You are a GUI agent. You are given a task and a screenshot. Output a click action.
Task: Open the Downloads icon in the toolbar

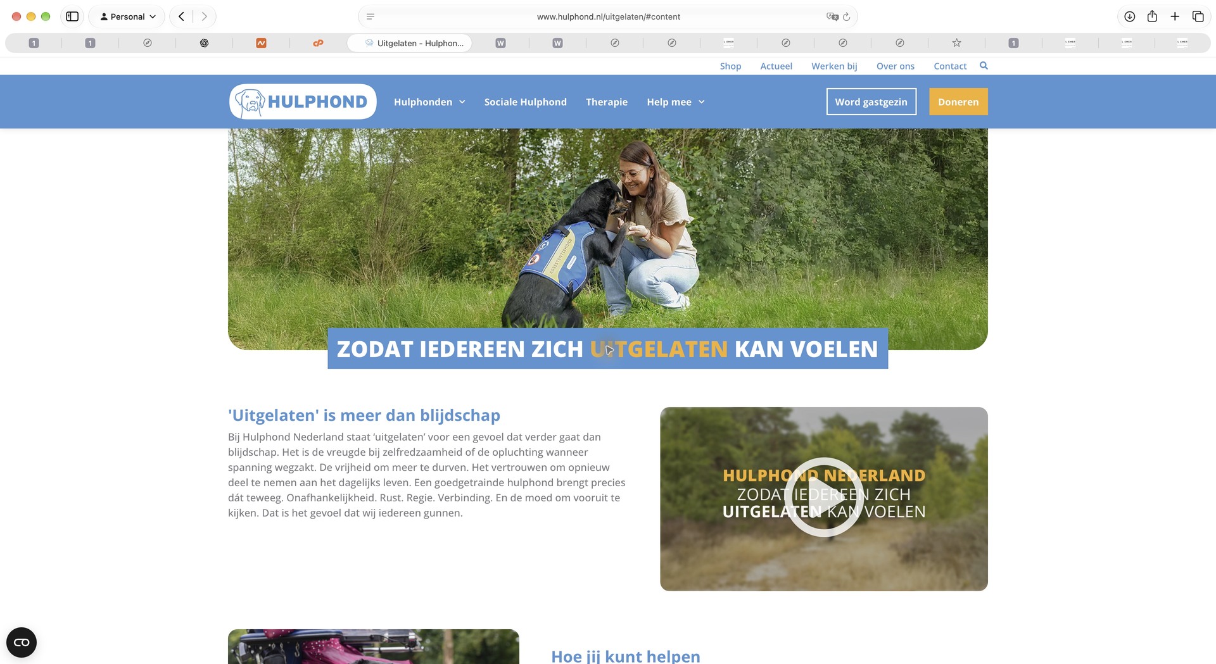click(1129, 16)
